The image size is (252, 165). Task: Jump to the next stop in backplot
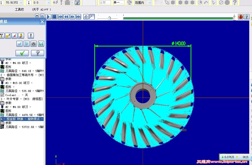[78, 17]
